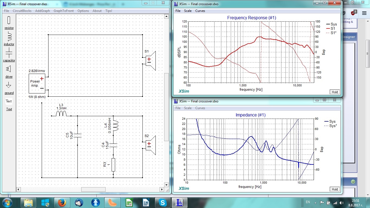The height and width of the screenshot is (208, 370).
Task: Click schematic scroll right arrow
Action: click(x=162, y=190)
